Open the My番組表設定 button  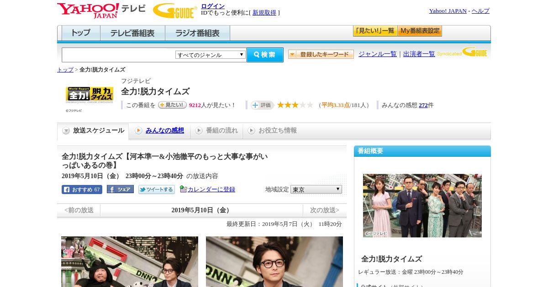(420, 31)
